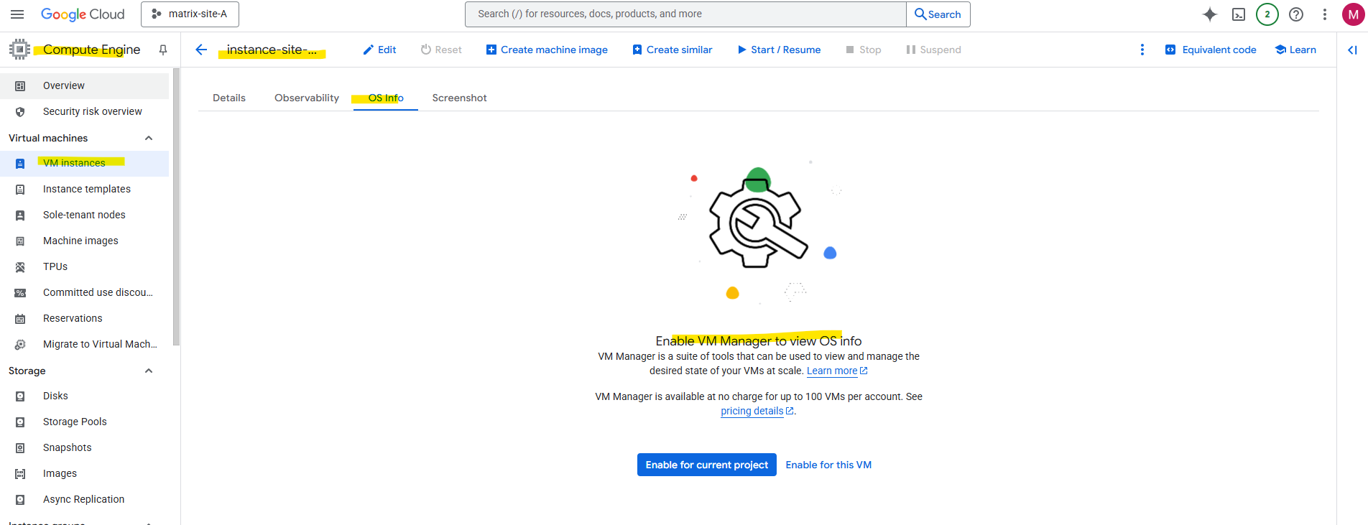Viewport: 1368px width, 525px height.
Task: Open Storage Pools
Action: [x=85, y=422]
